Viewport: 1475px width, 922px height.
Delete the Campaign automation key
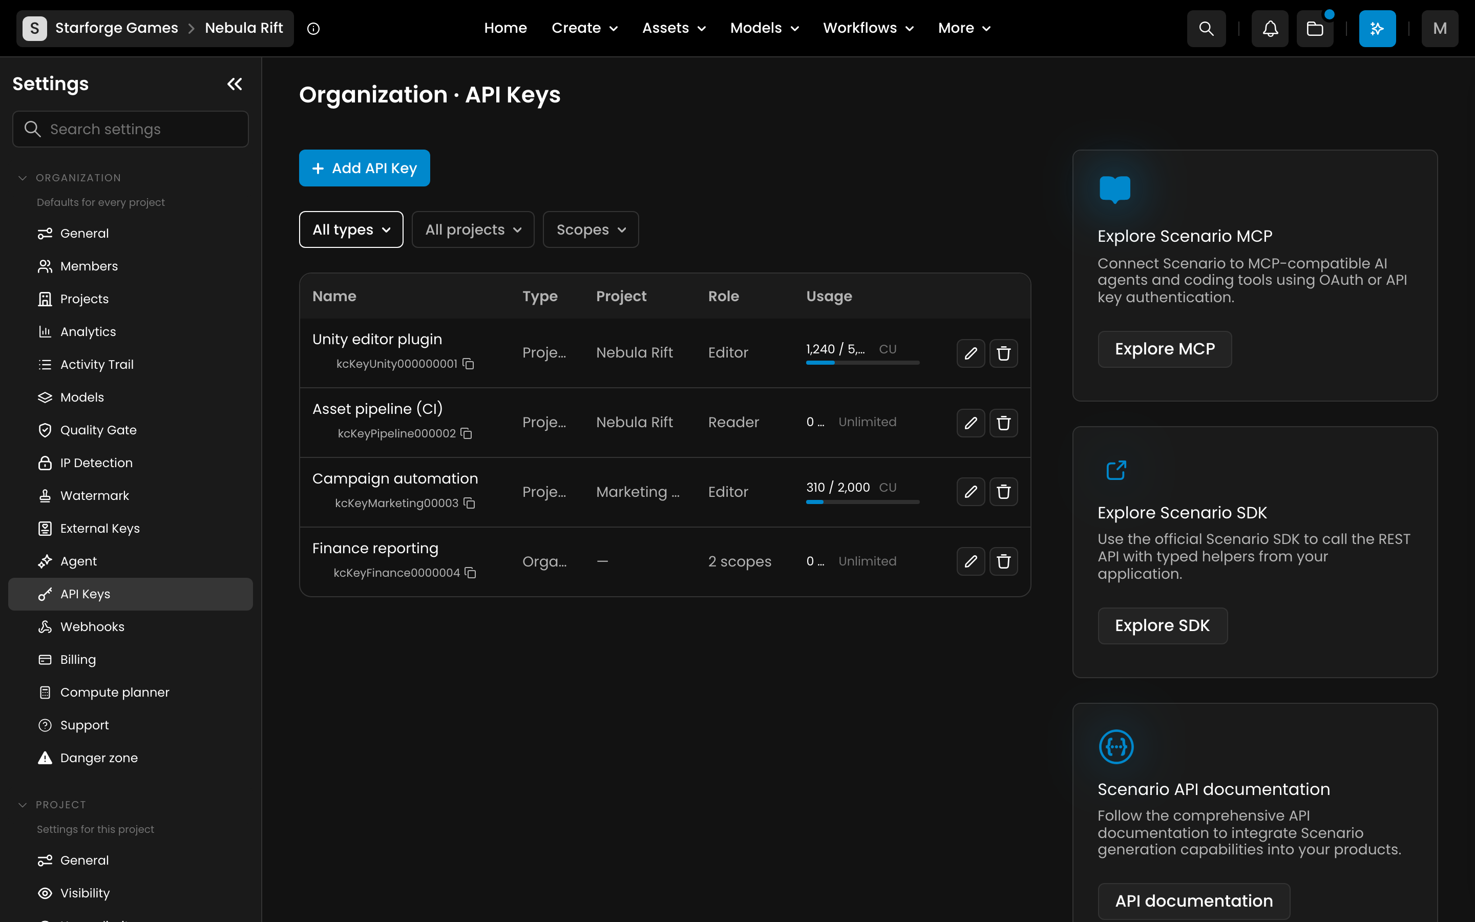pyautogui.click(x=1004, y=492)
